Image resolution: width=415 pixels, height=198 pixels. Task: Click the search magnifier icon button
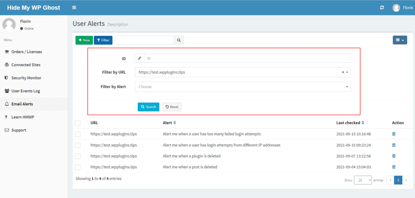click(179, 40)
